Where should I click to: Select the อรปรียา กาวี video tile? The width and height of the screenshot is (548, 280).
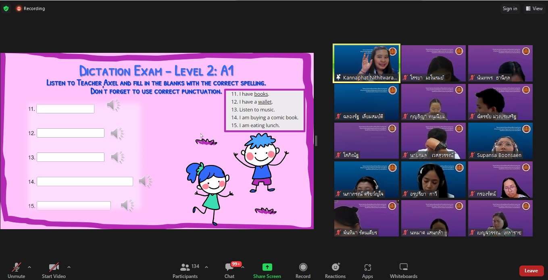pyautogui.click(x=433, y=180)
